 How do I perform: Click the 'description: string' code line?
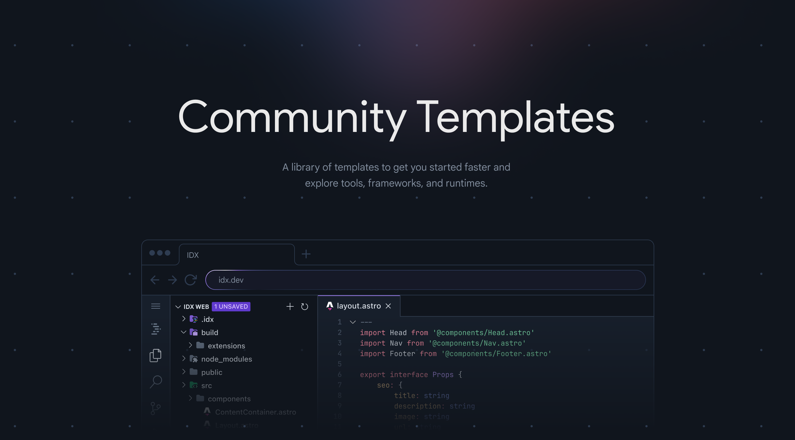point(434,406)
